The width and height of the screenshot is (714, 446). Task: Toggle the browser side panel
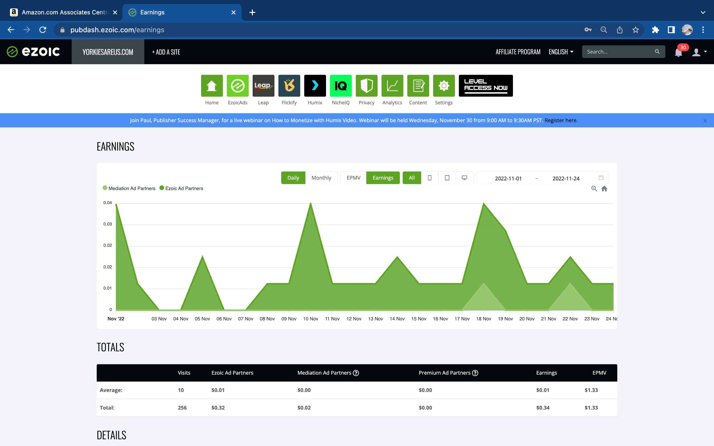(671, 30)
